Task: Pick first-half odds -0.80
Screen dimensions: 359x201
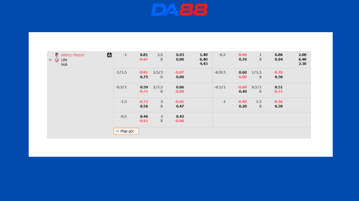Action: click(x=242, y=77)
